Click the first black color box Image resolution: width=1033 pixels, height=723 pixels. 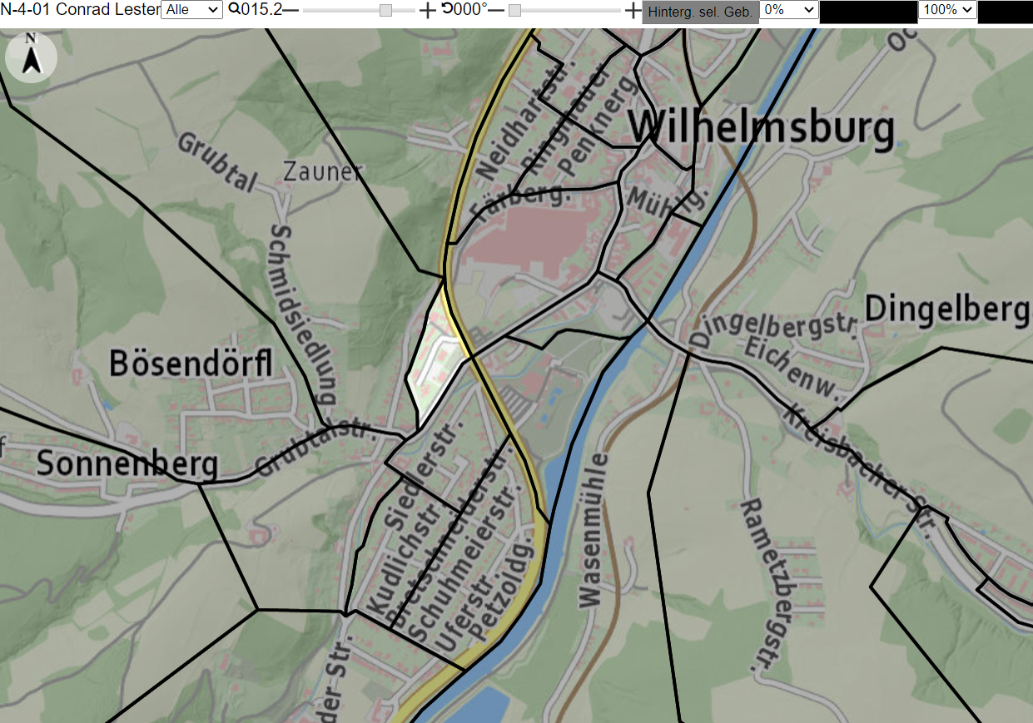[868, 12]
